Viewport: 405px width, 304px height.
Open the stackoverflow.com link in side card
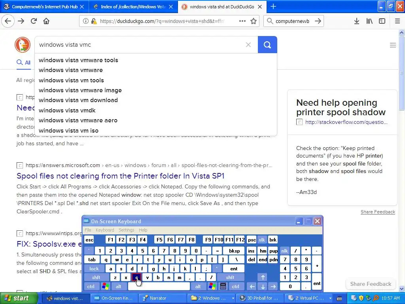point(346,122)
